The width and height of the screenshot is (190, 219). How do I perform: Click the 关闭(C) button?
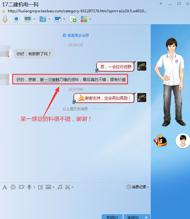point(112,217)
